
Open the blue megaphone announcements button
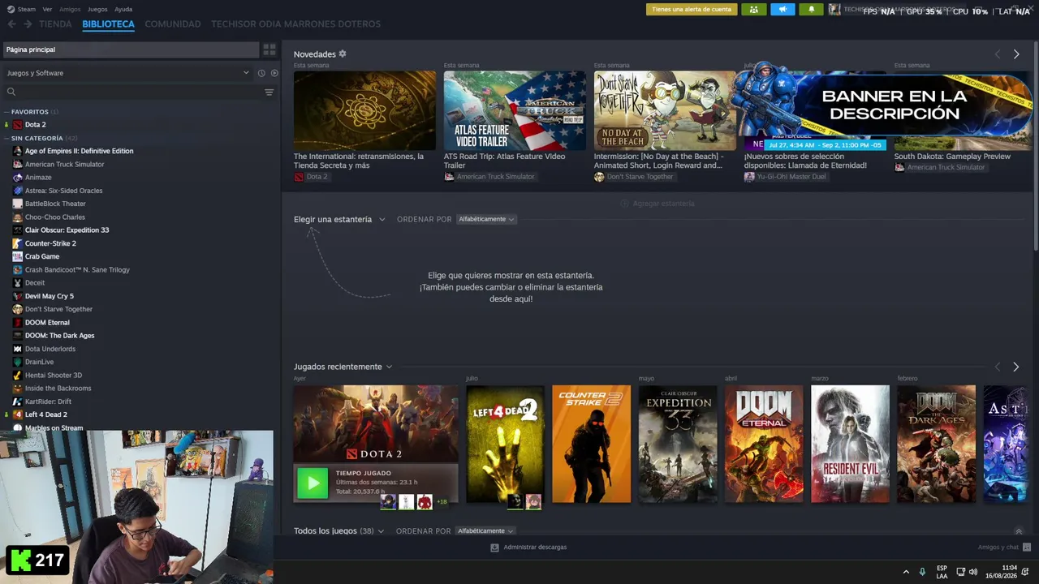782,10
